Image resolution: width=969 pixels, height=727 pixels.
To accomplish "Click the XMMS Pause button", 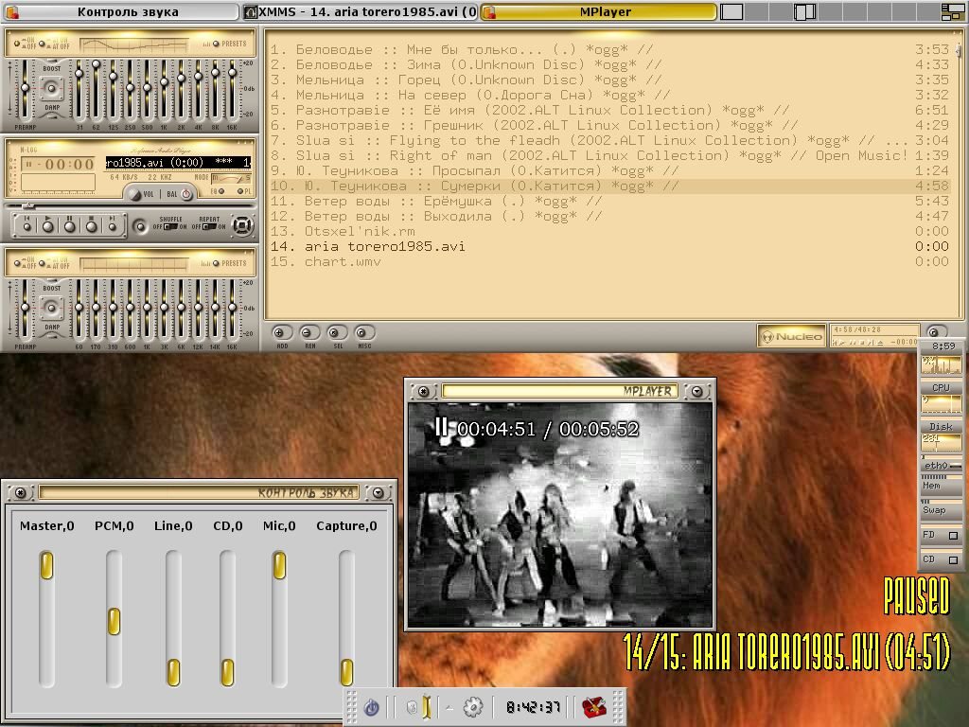I will click(x=71, y=225).
